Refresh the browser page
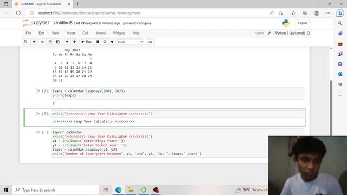347x195 pixels. tap(18, 13)
